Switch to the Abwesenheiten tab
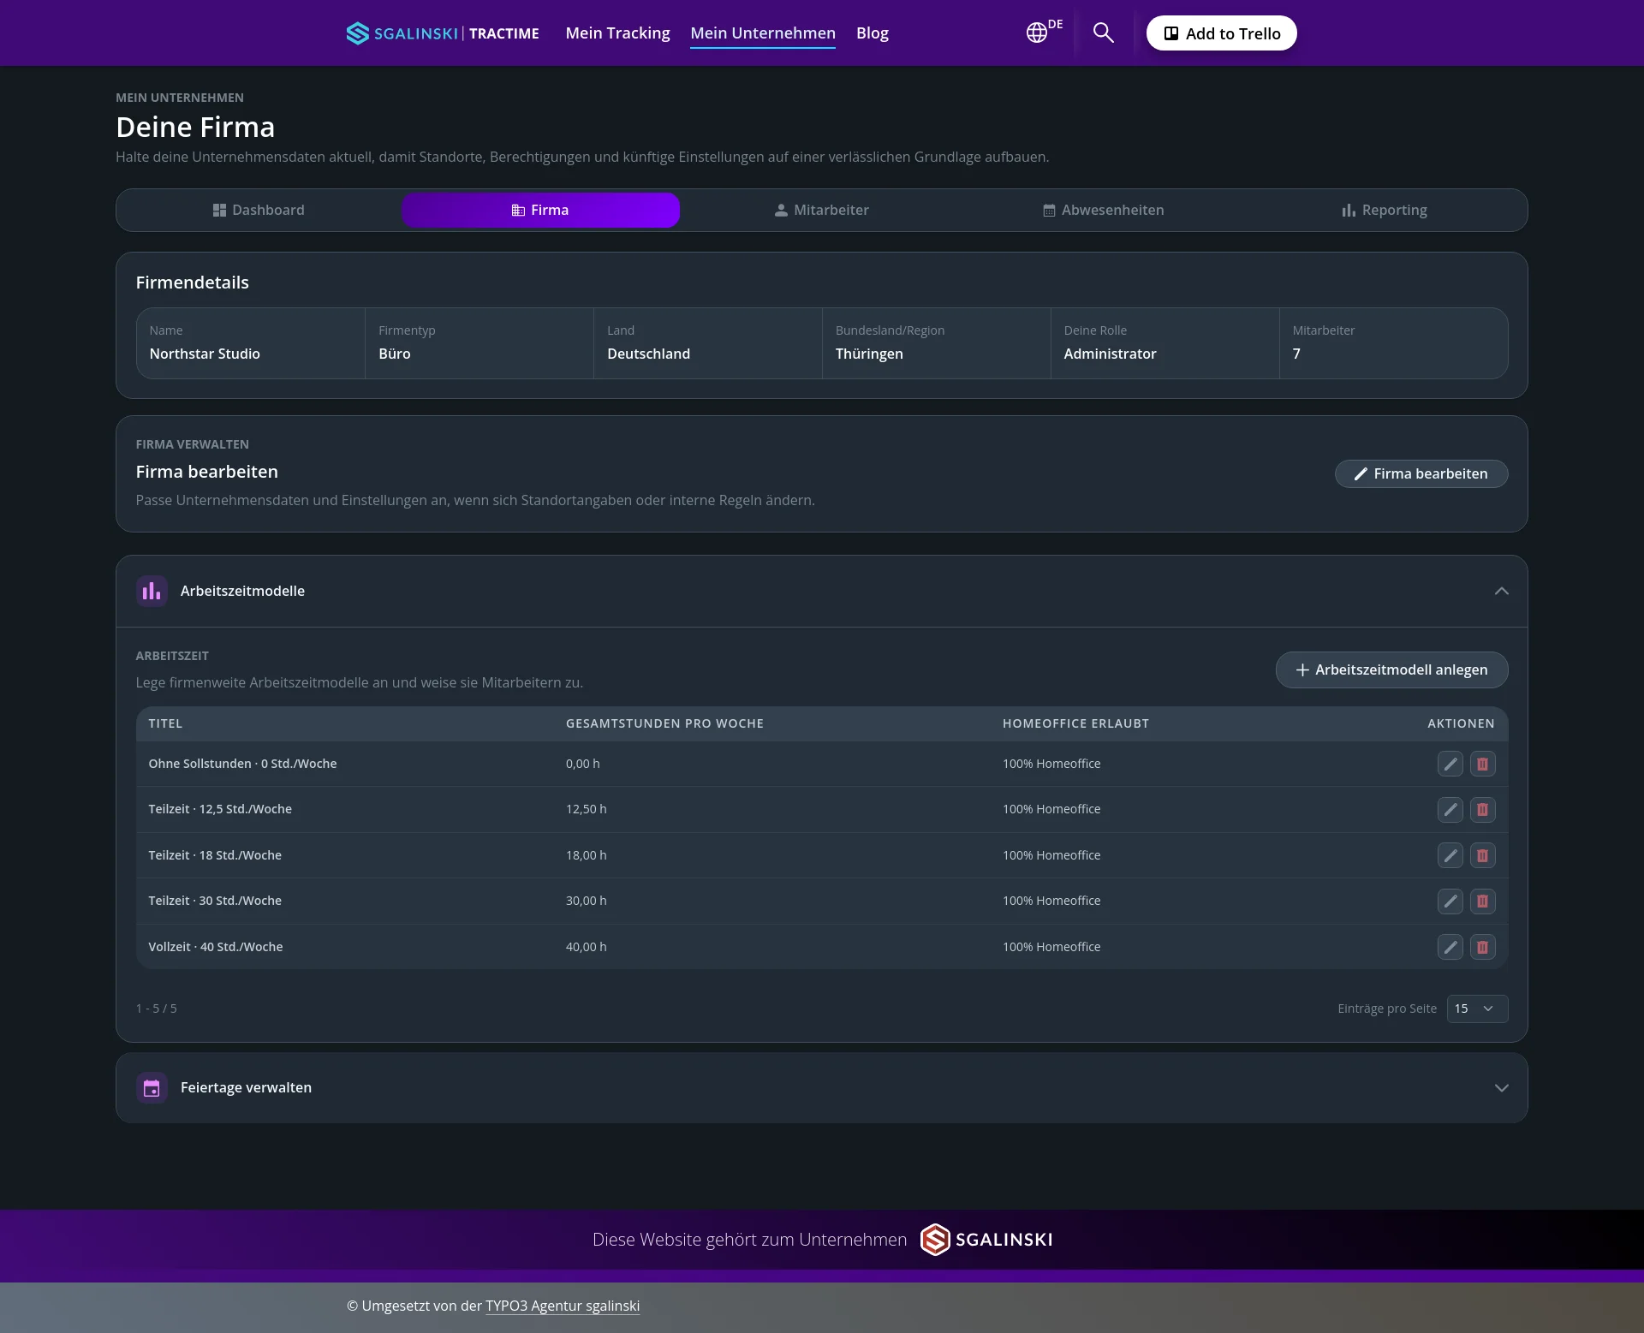 1103,210
